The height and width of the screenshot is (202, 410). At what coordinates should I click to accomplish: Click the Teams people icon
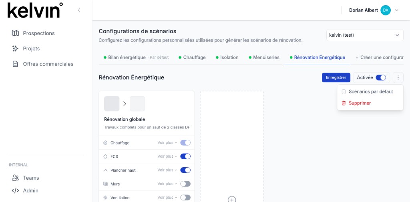16,178
